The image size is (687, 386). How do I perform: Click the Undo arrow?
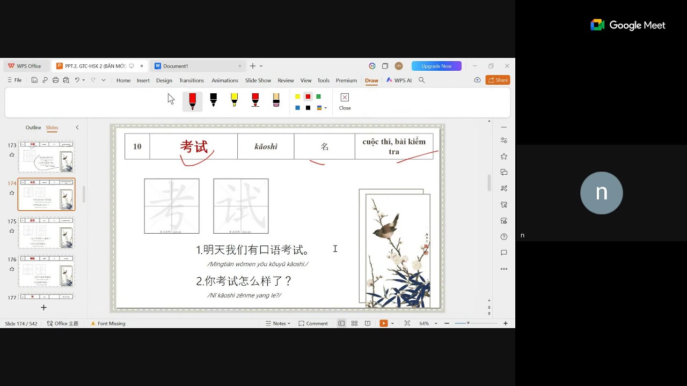coord(77,80)
